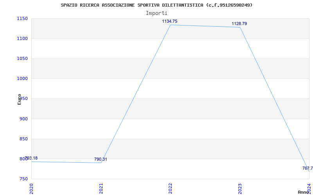
Task: Click the chart title SPAZIO RICERCA ASSOCIAZIONE SPORTIVA DILETTANTISTICA
Action: tap(156, 5)
